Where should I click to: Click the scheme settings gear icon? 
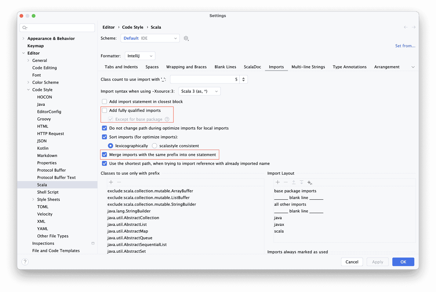click(186, 38)
